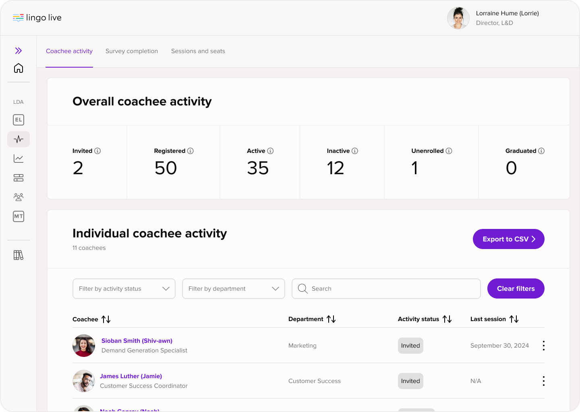Click the search magnifier icon

303,288
